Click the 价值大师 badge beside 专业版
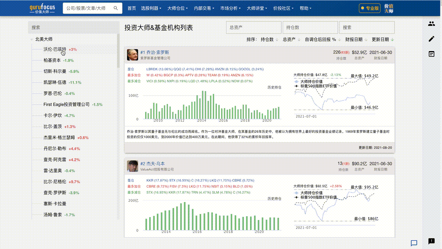 point(389,8)
